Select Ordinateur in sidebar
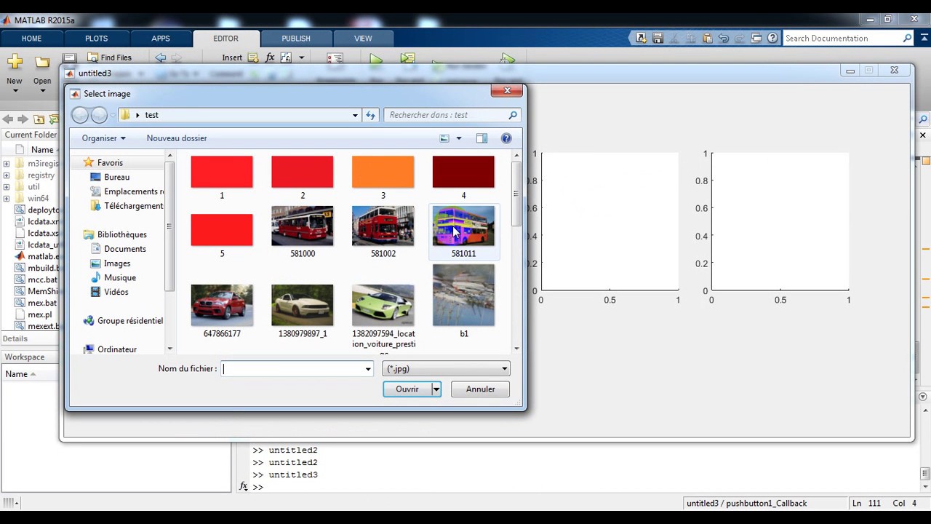This screenshot has width=931, height=524. (x=110, y=349)
